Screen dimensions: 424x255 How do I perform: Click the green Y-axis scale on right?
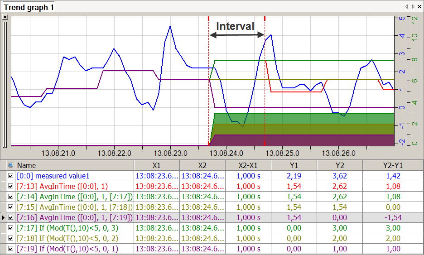(x=414, y=82)
